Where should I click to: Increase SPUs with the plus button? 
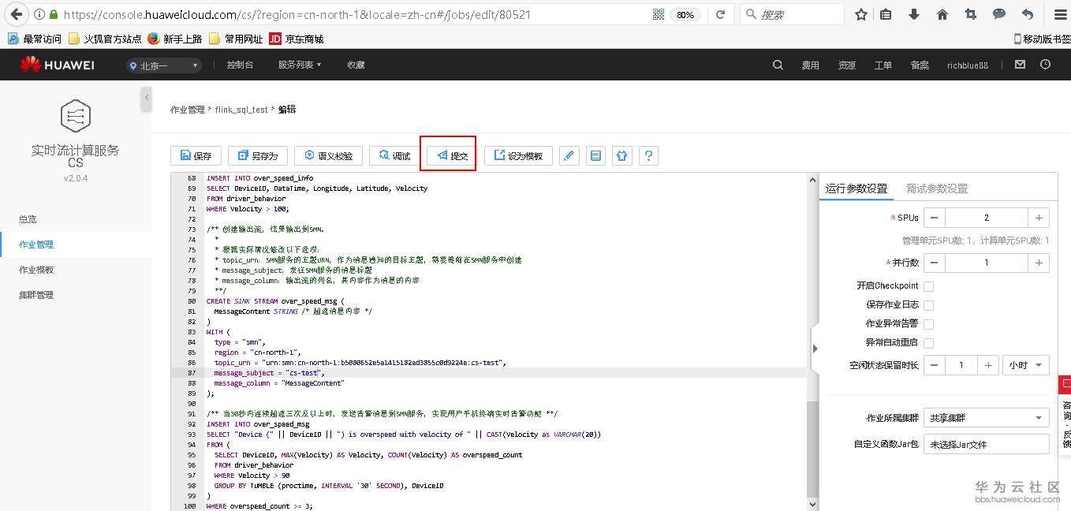(x=1039, y=218)
